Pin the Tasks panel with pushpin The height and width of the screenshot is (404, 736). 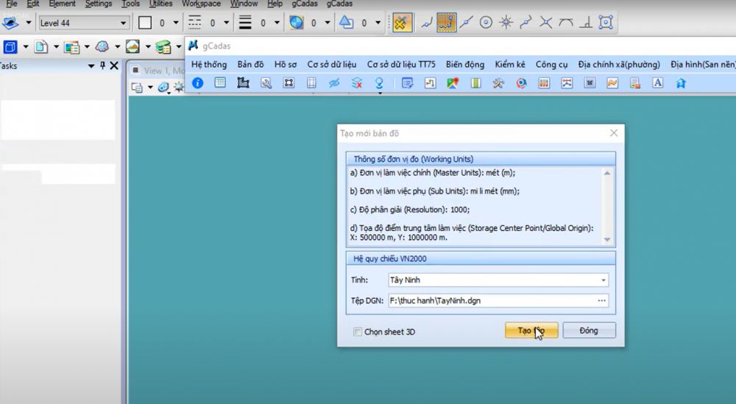(x=102, y=65)
